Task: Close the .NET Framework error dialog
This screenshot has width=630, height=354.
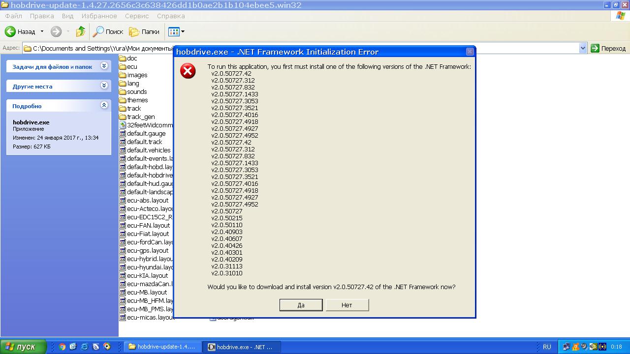Action: click(470, 52)
